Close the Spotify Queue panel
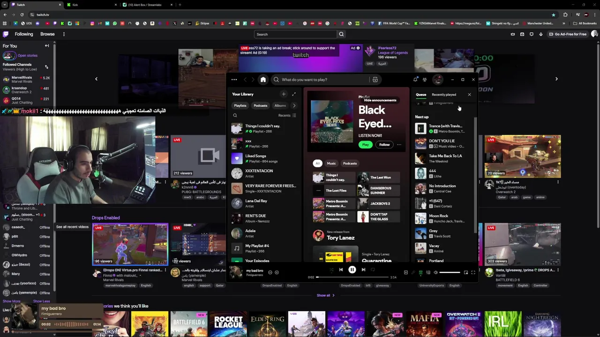Image resolution: width=600 pixels, height=337 pixels. click(x=469, y=95)
